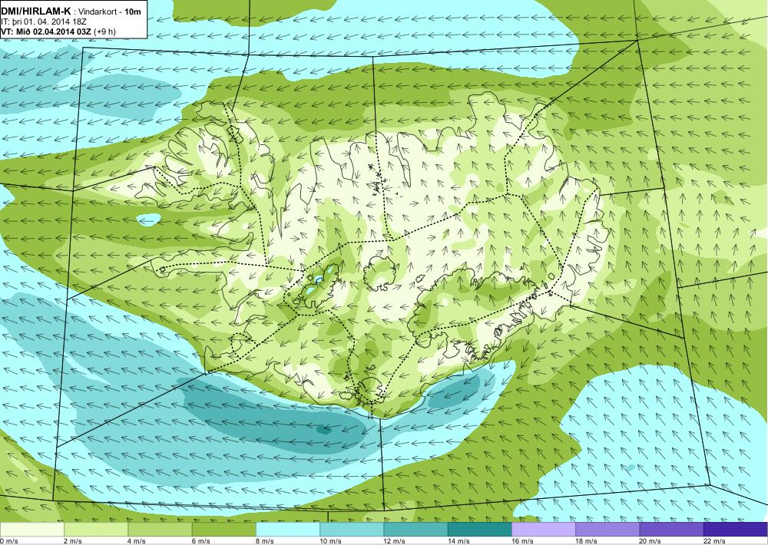
Task: Click the "6 m/s" legend label
Action: click(x=200, y=541)
